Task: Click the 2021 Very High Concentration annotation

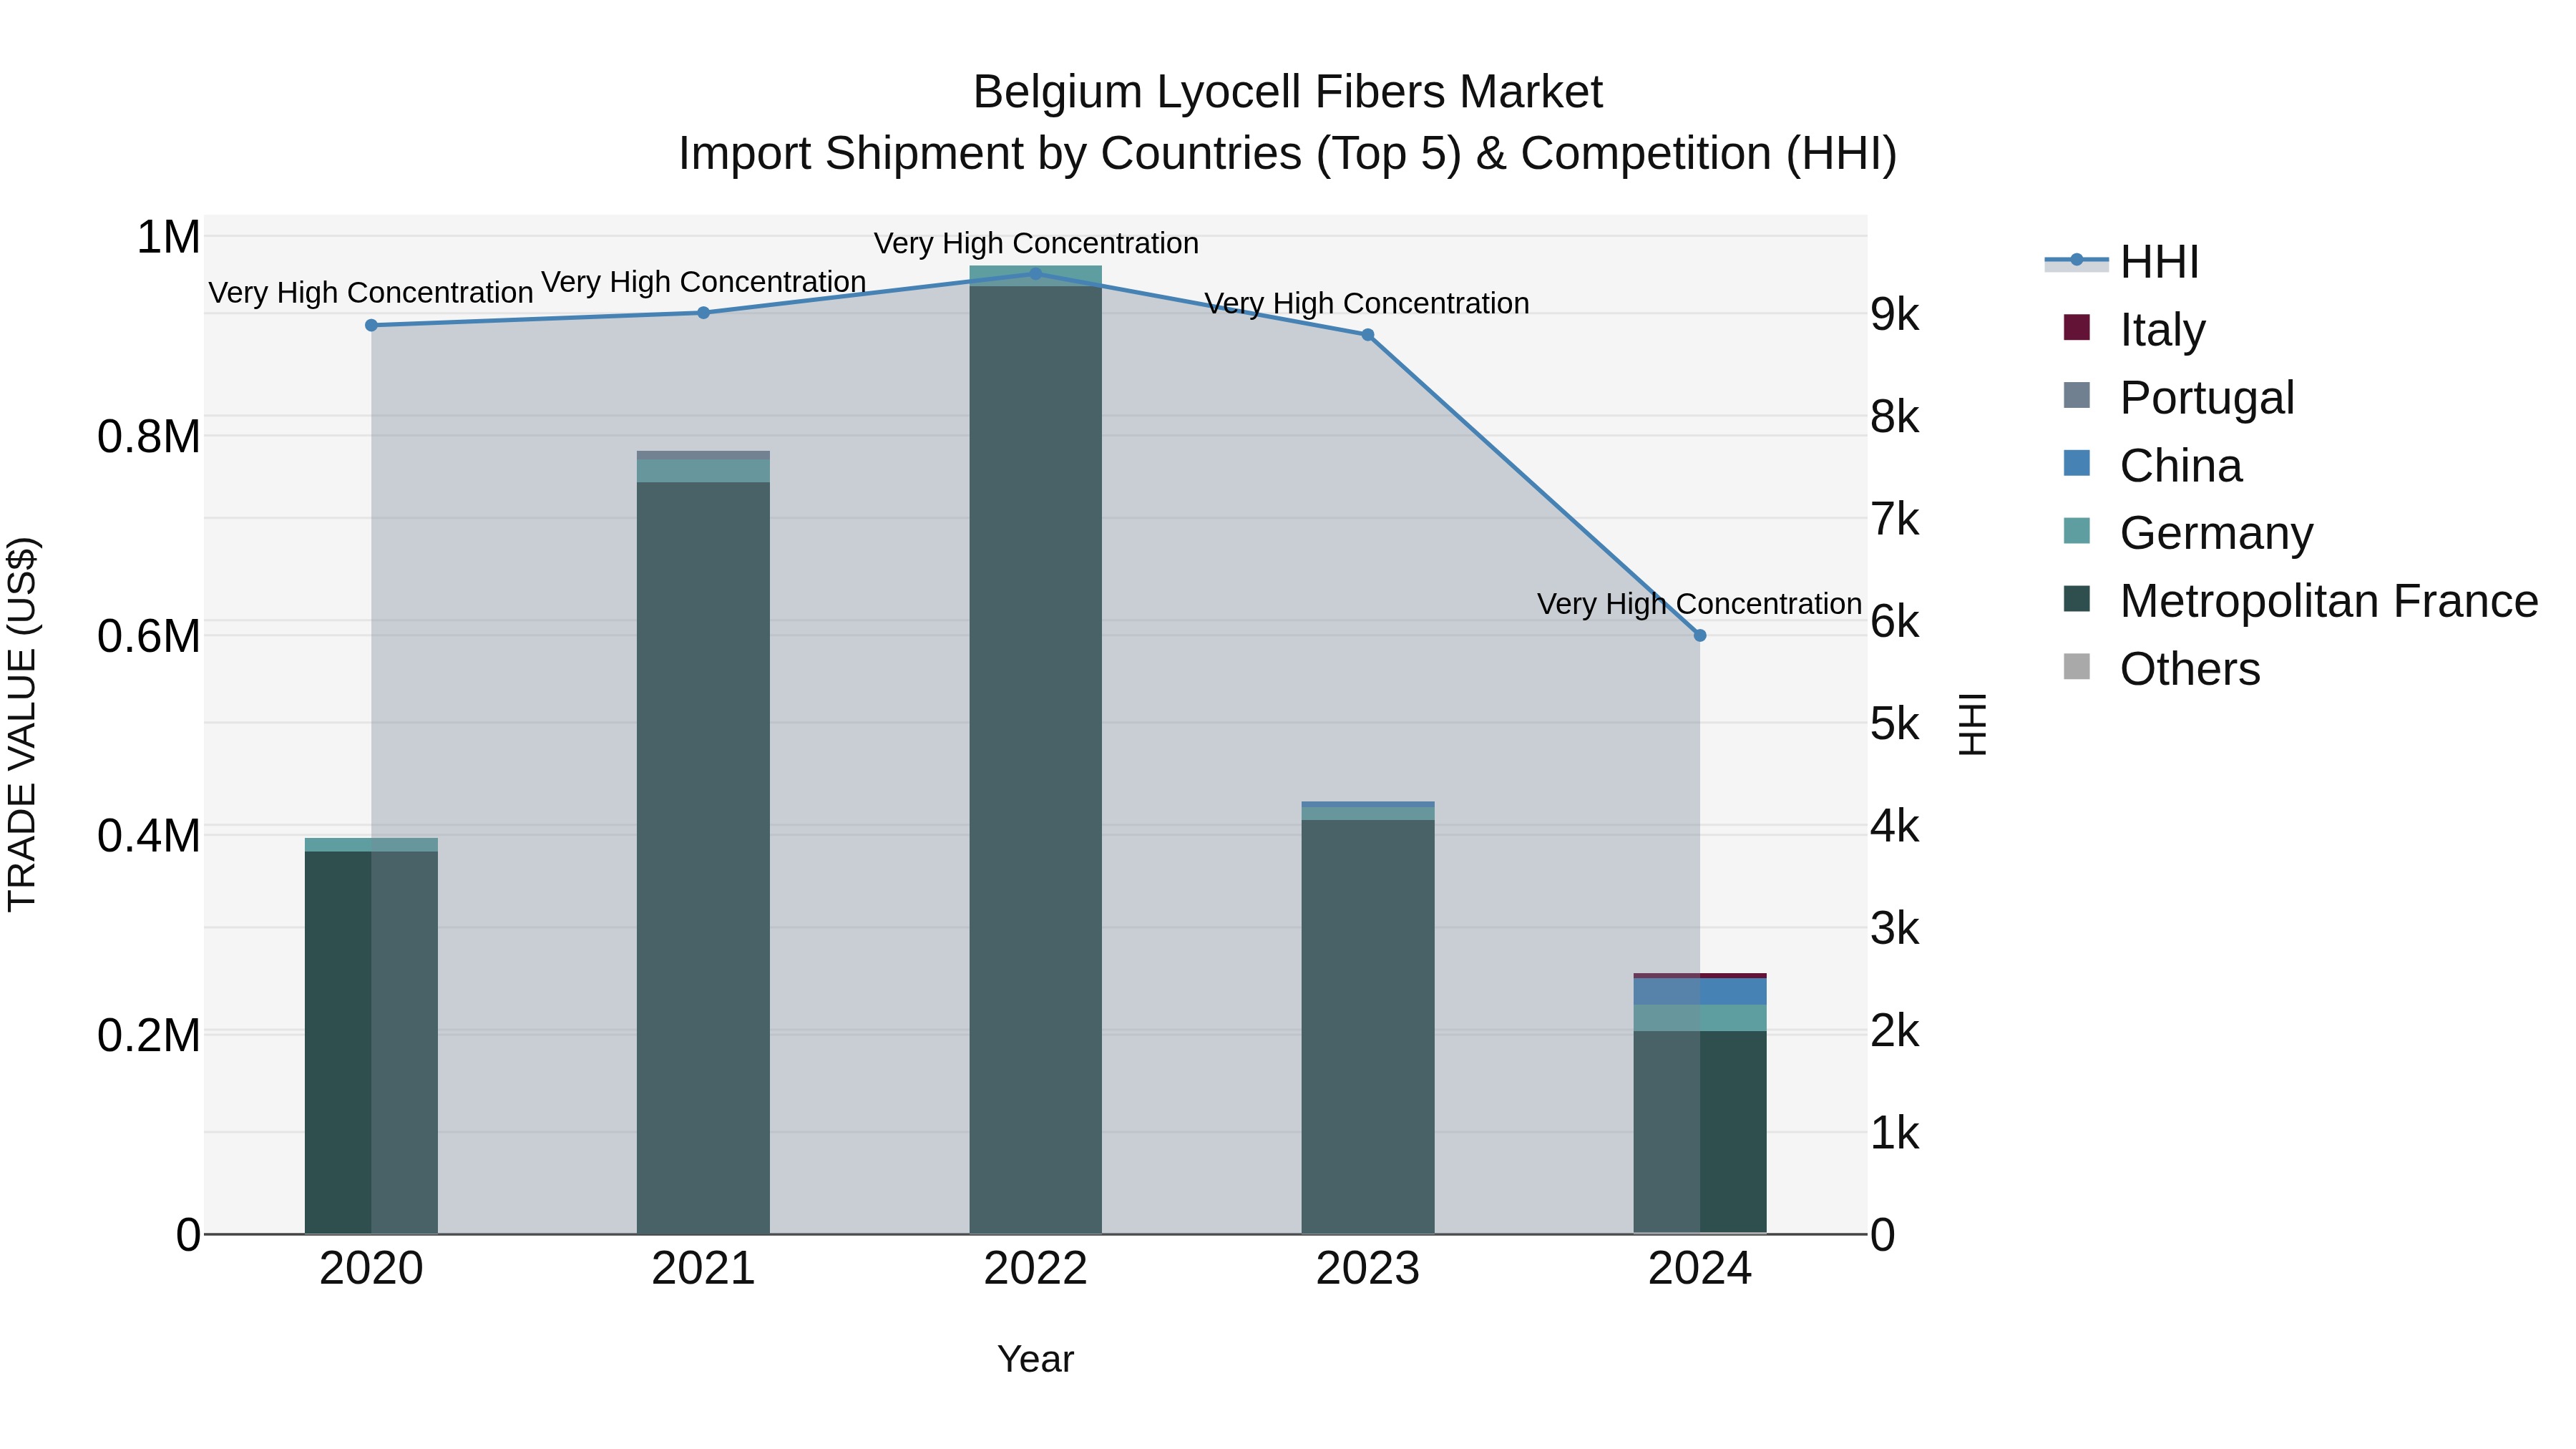Action: point(703,282)
